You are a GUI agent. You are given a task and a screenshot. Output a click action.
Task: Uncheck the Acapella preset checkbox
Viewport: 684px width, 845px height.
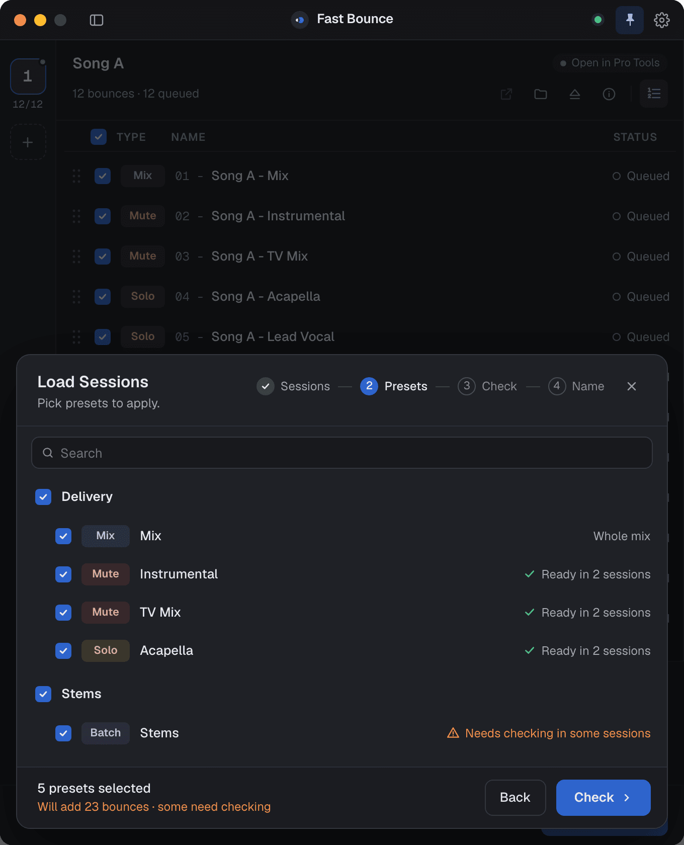click(63, 651)
